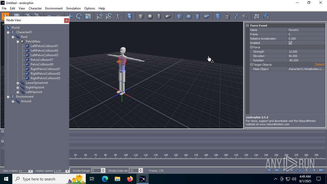Click the blue pen-shaped toolbar icon

[x=236, y=16]
